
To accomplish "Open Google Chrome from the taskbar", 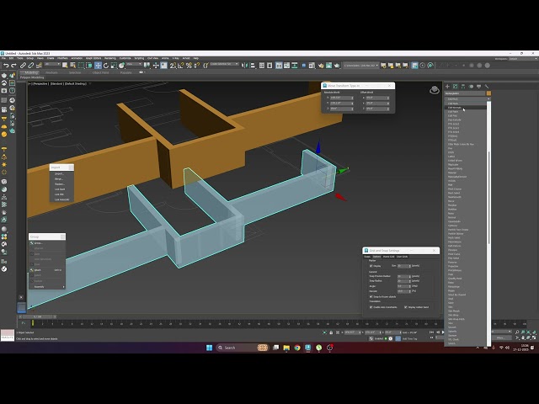I will (x=297, y=348).
